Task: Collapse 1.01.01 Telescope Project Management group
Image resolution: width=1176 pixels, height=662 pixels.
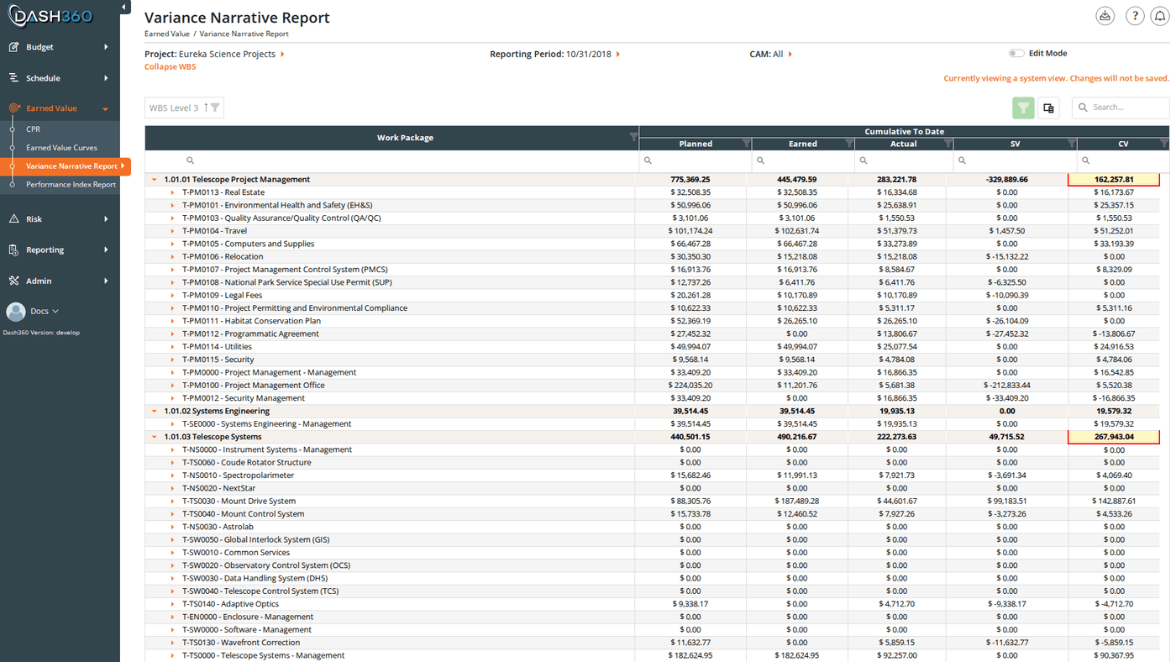Action: click(x=154, y=180)
